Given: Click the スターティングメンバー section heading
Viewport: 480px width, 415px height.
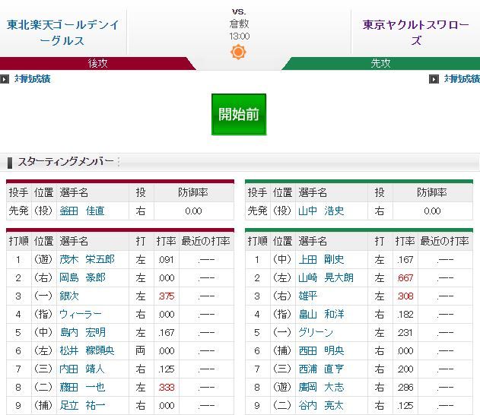Looking at the screenshot, I should [65, 161].
